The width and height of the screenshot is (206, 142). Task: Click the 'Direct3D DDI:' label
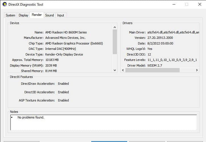pyautogui.click(x=136, y=54)
